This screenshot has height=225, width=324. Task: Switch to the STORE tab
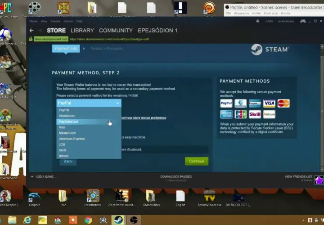pos(56,31)
